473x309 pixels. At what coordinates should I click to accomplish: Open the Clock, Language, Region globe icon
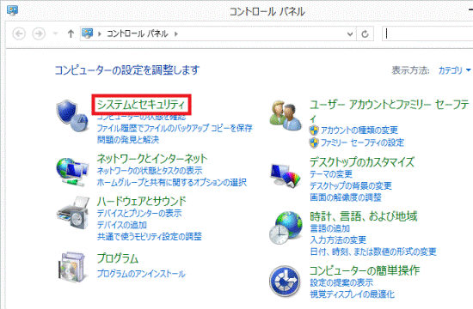(x=286, y=227)
